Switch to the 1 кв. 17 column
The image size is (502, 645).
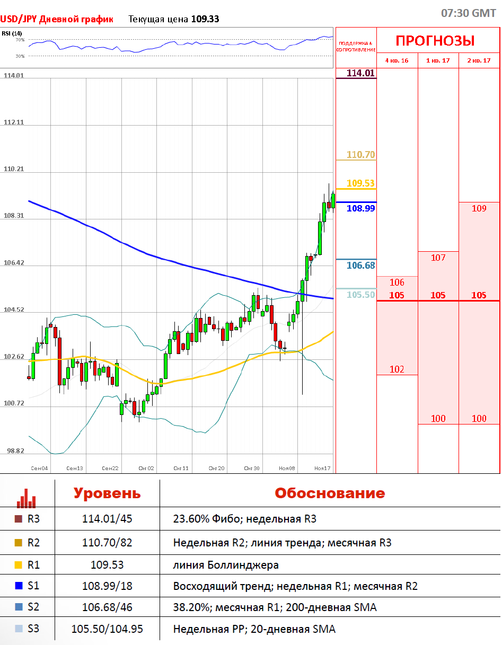pyautogui.click(x=438, y=60)
